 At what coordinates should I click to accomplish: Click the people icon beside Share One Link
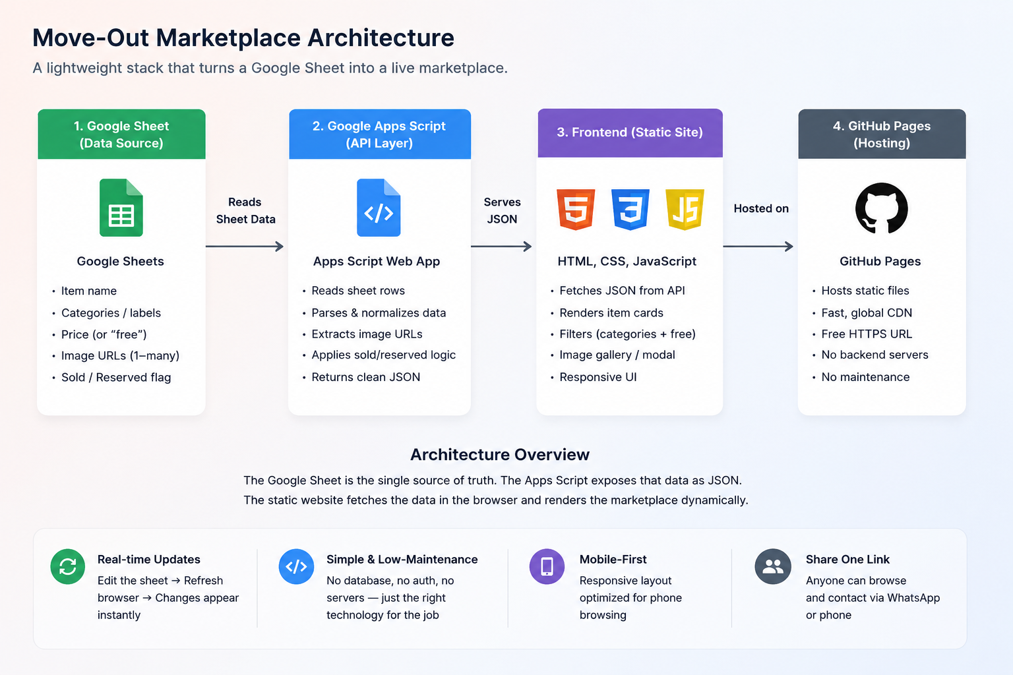click(x=773, y=566)
